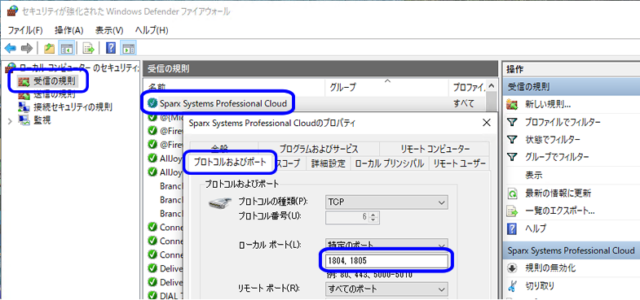Go back with the blue arrow toolbar icon
The height and width of the screenshot is (300, 640).
click(x=11, y=49)
